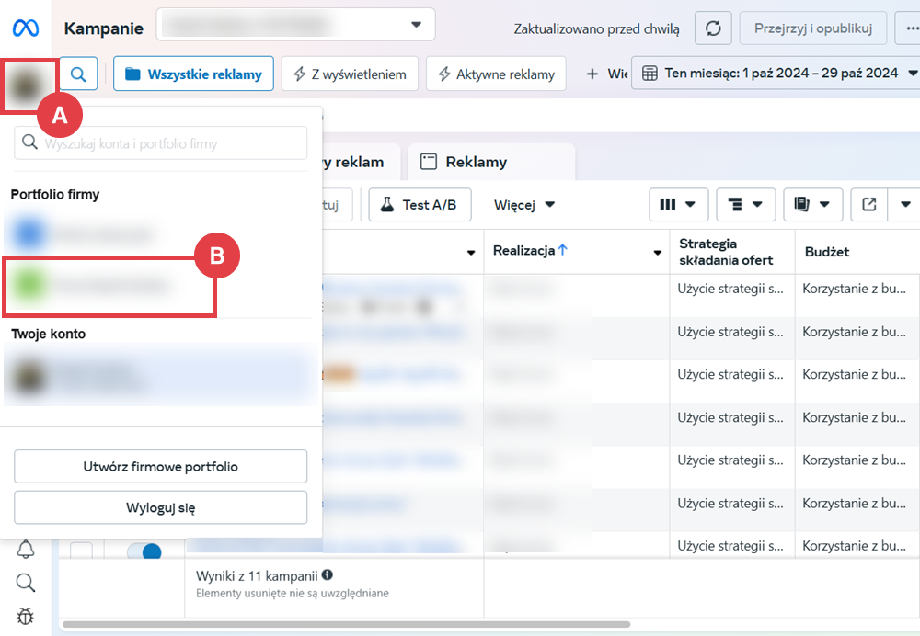The image size is (920, 636).
Task: Open notifications via the bell icon
Action: click(26, 550)
